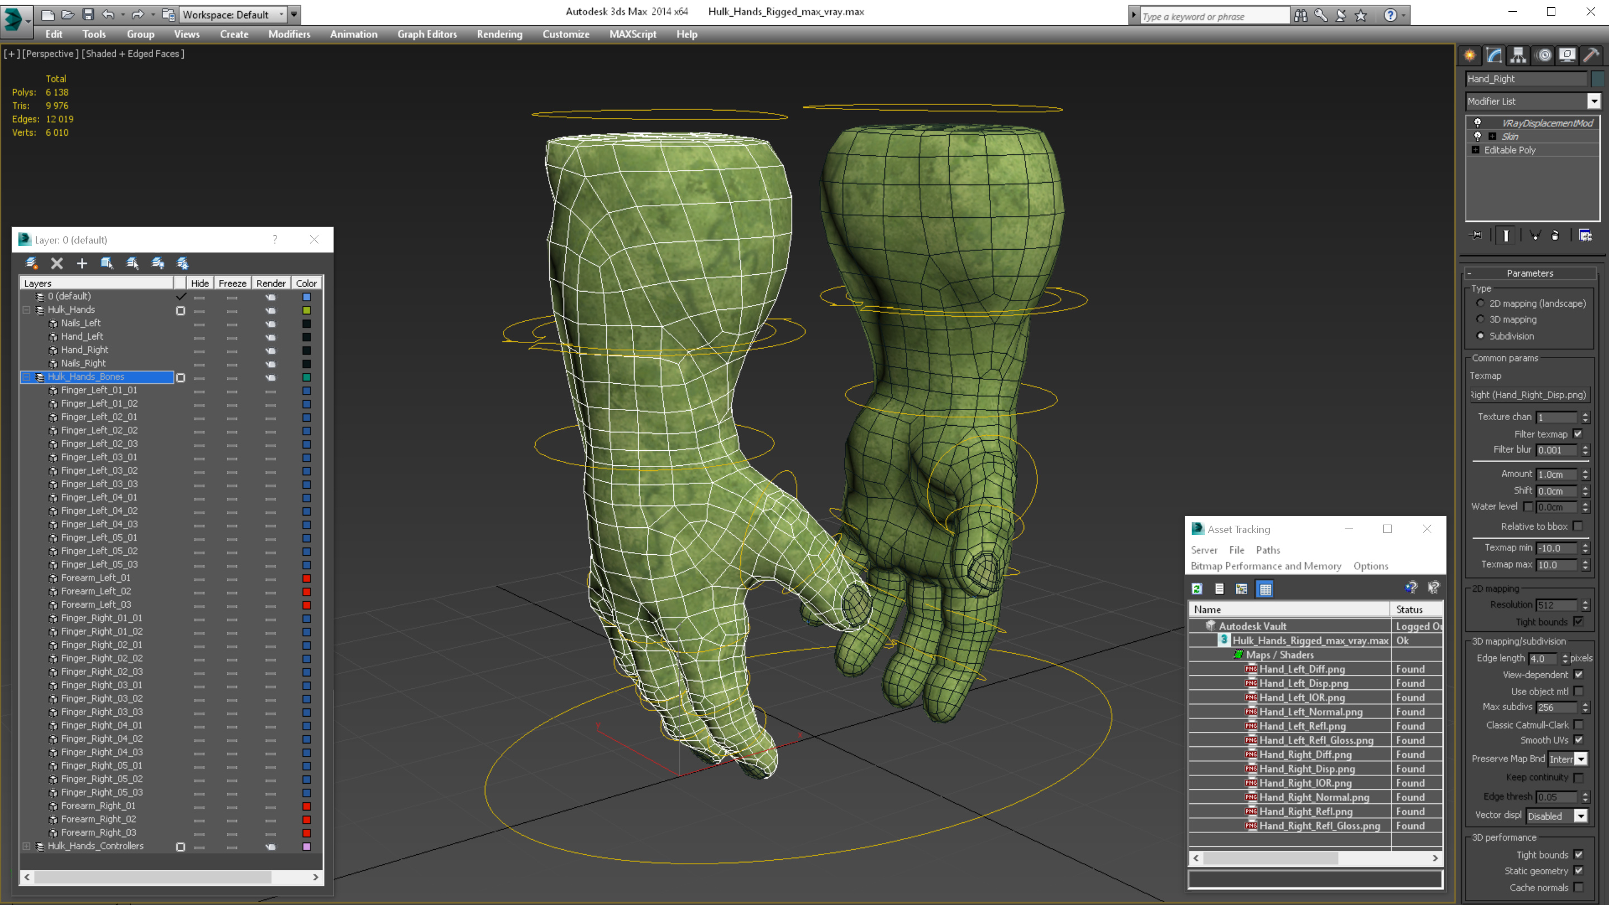Click the Project Folder icon beside Workspace
Viewport: 1609px width, 905px height.
point(168,15)
